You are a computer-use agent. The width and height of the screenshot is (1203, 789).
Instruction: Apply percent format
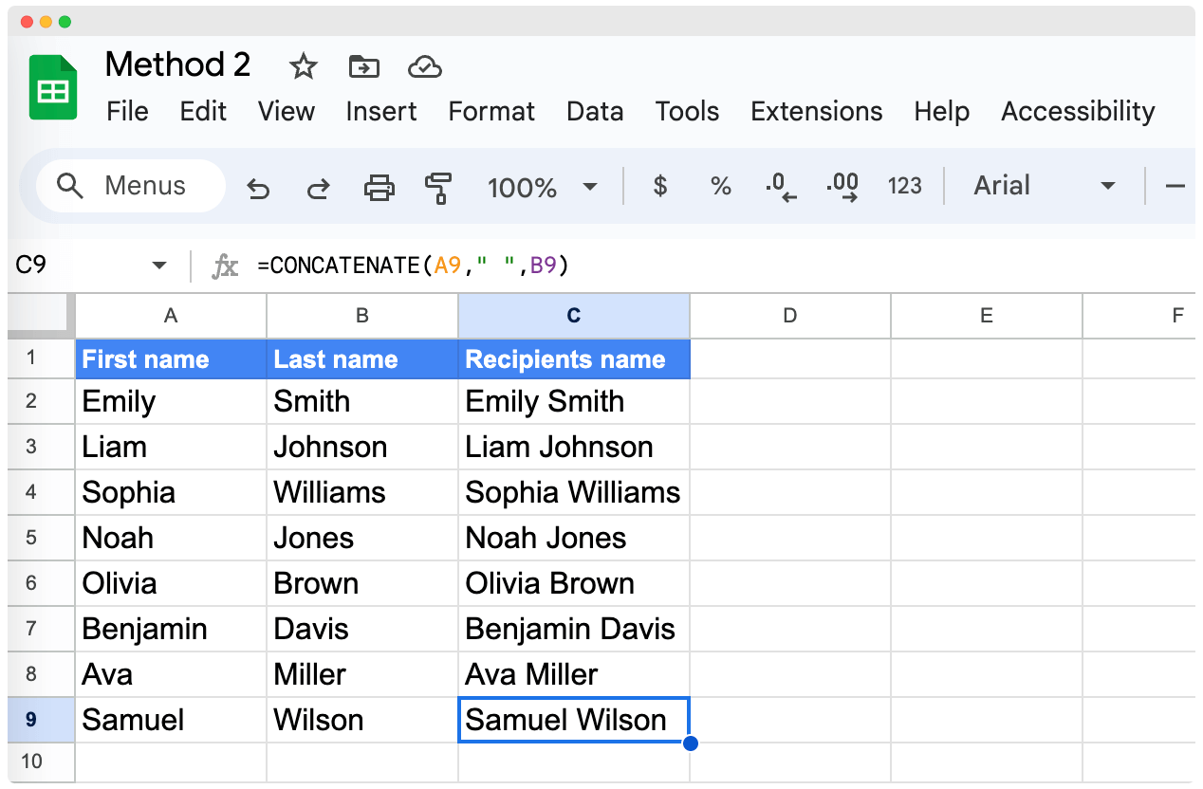click(720, 187)
